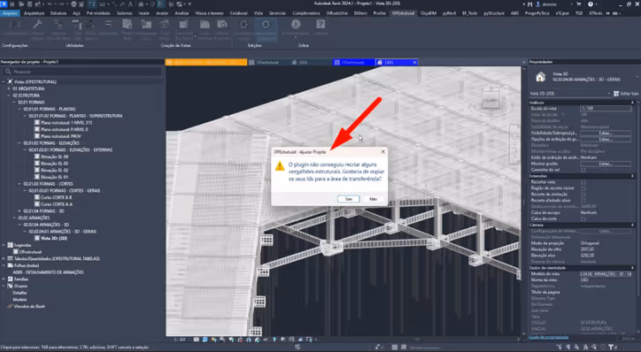This screenshot has height=352, width=641.
Task: Toggle the Caixa de corte checkbox
Action: 583,218
